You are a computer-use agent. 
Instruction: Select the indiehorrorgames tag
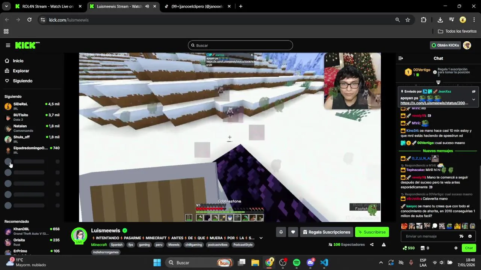point(106,252)
